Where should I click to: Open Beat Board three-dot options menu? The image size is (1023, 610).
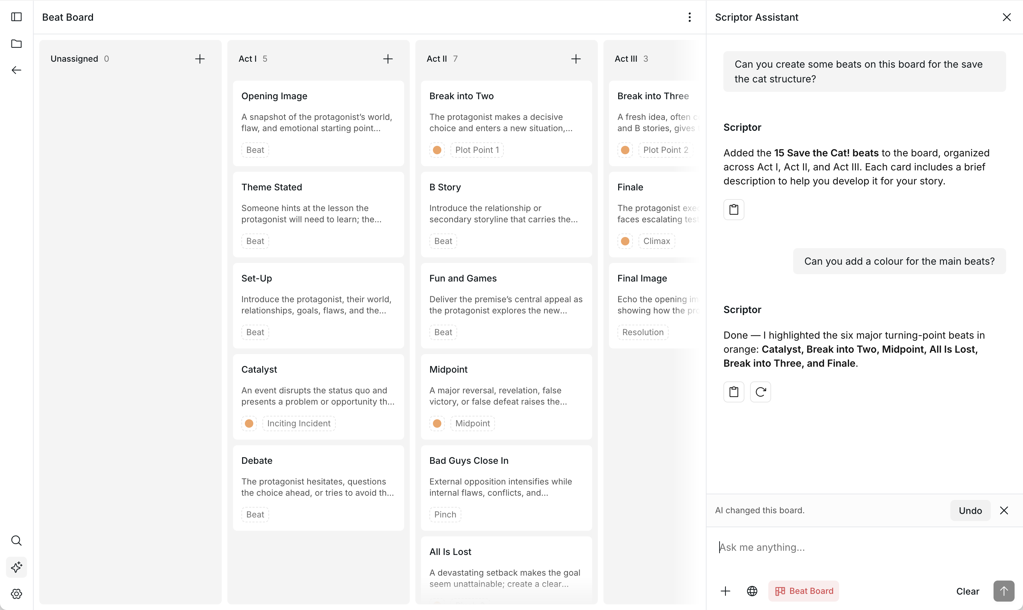(690, 17)
